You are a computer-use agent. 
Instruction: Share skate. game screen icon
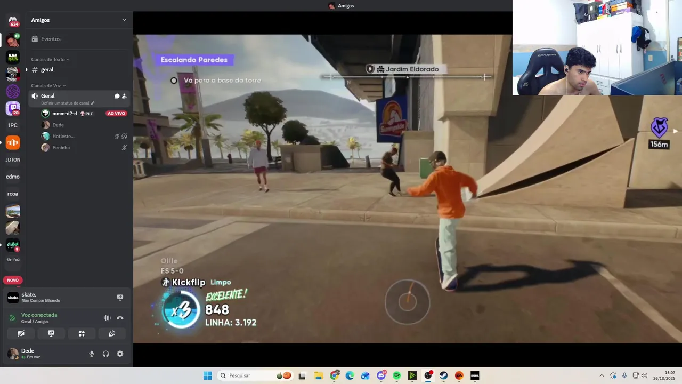pyautogui.click(x=120, y=298)
